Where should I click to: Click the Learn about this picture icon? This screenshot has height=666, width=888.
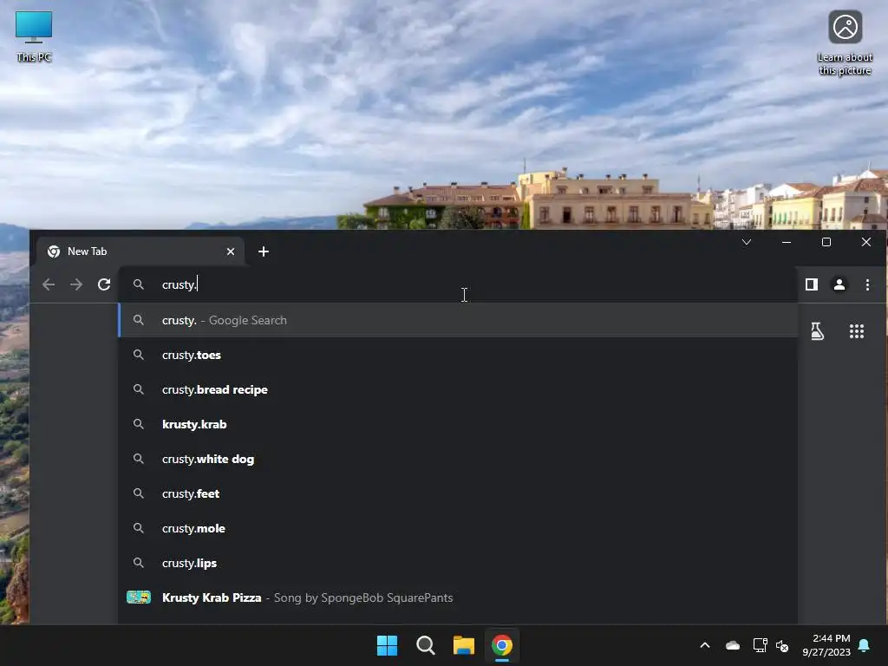[845, 43]
